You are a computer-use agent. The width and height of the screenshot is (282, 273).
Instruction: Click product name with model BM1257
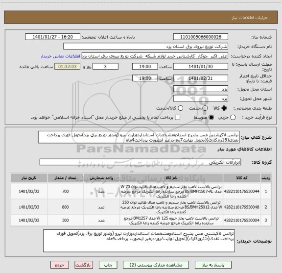pyautogui.click(x=171, y=221)
